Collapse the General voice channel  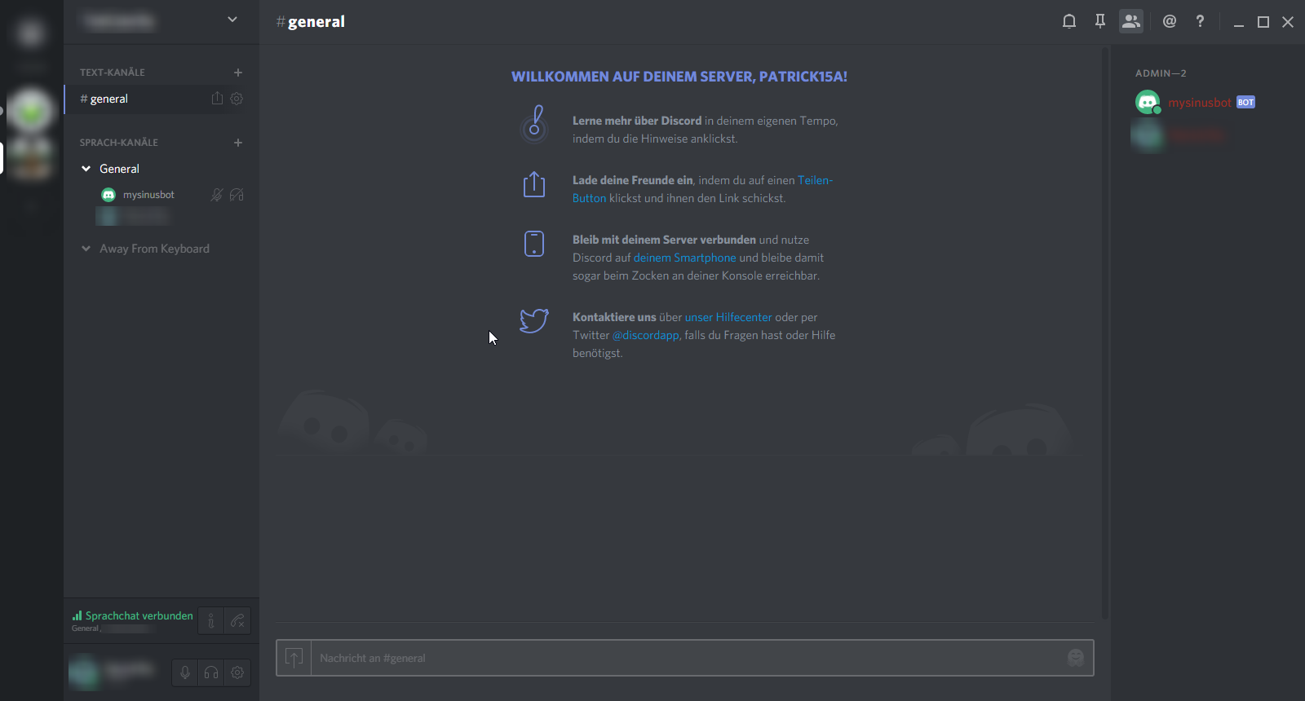(x=86, y=169)
